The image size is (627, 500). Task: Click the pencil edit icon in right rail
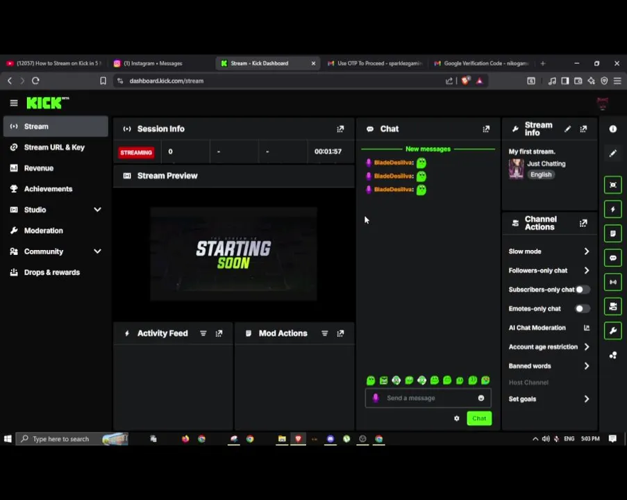click(612, 153)
